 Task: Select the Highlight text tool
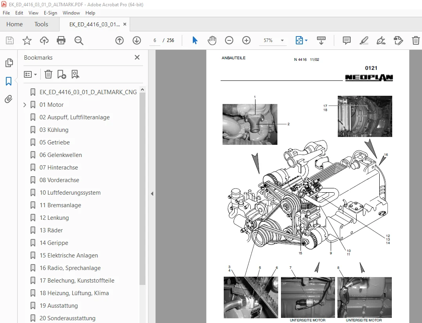pos(364,40)
